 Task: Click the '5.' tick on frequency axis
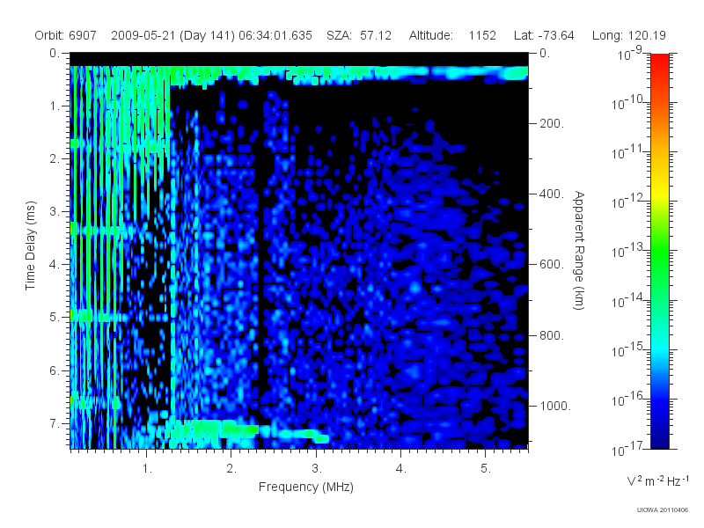[486, 469]
